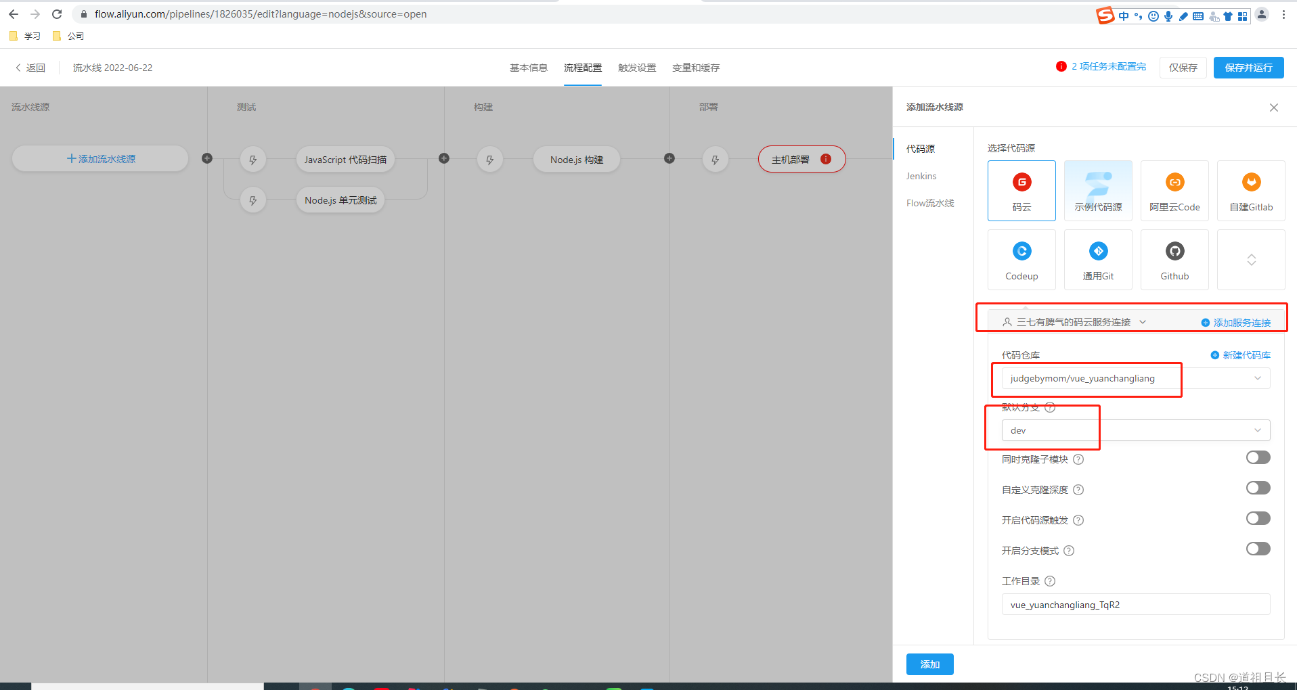Reload the browser page
Screen dimensions: 1297x690
(x=57, y=14)
